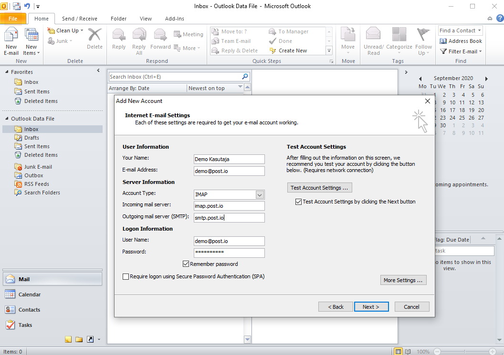The width and height of the screenshot is (504, 355).
Task: Click the Your Name input field
Action: pyautogui.click(x=229, y=159)
